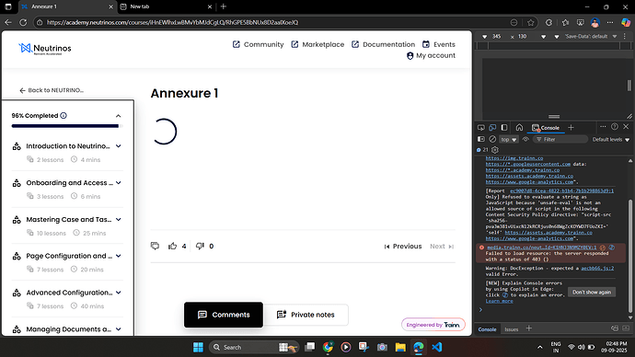The height and width of the screenshot is (357, 635).
Task: Close the DevTools panel
Action: [626, 127]
